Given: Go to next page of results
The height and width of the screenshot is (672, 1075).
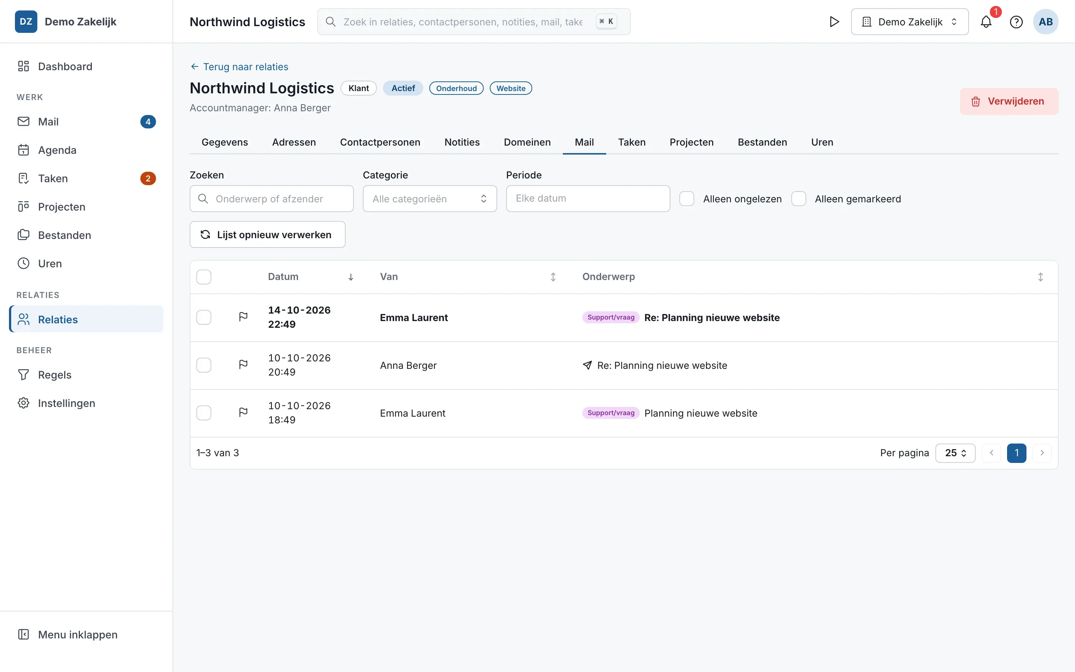Looking at the screenshot, I should coord(1042,453).
